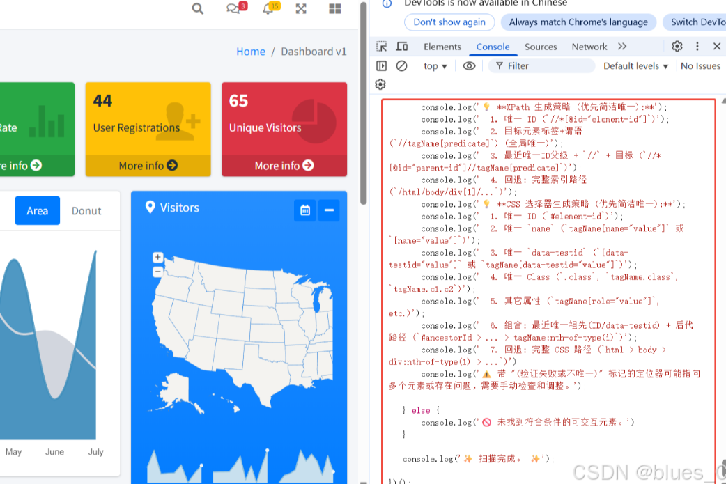
Task: Toggle the device toolbar icon
Action: click(402, 46)
